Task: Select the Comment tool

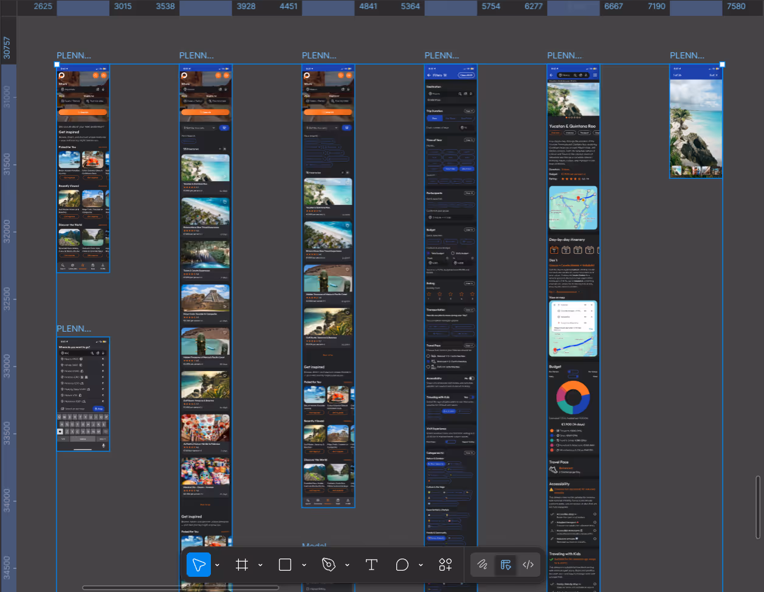Action: (x=402, y=565)
